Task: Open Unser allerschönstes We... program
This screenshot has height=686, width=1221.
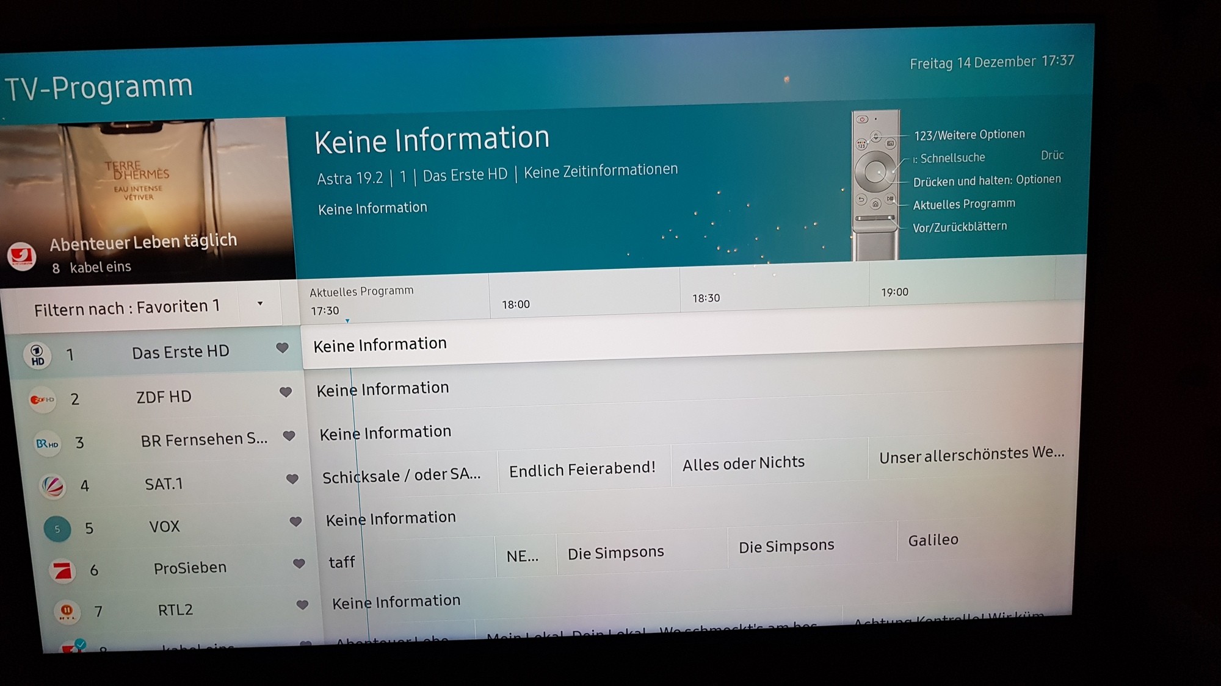Action: (x=971, y=454)
